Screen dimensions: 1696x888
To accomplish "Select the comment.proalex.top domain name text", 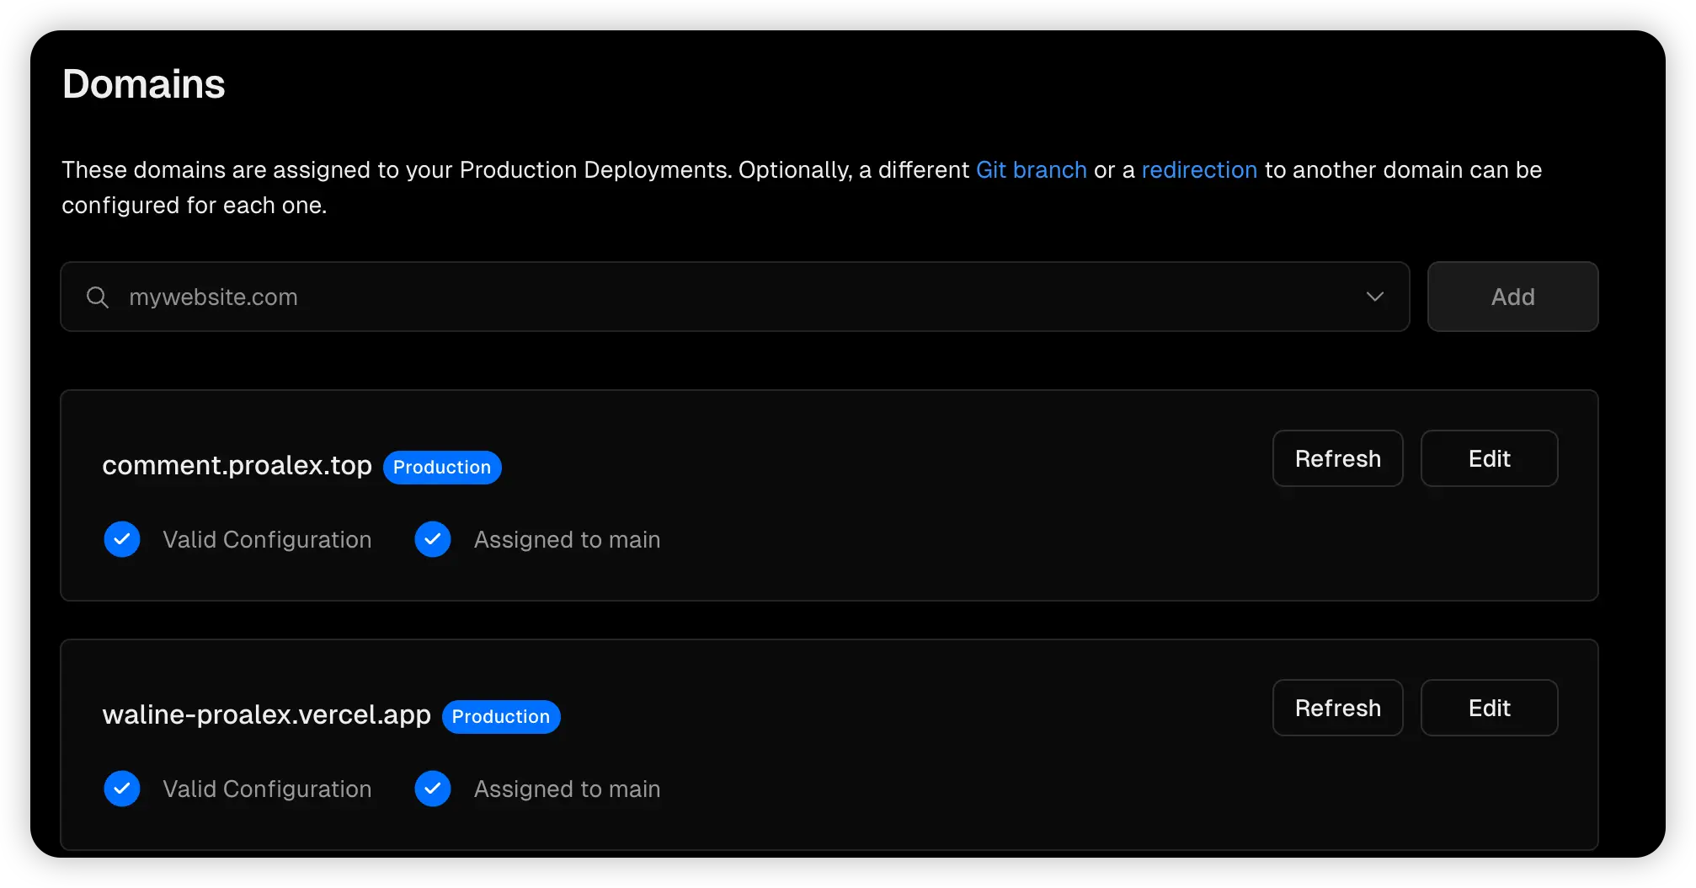I will [237, 466].
